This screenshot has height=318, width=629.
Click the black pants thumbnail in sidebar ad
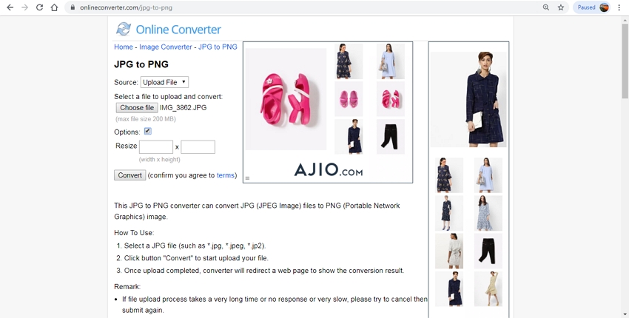488,251
